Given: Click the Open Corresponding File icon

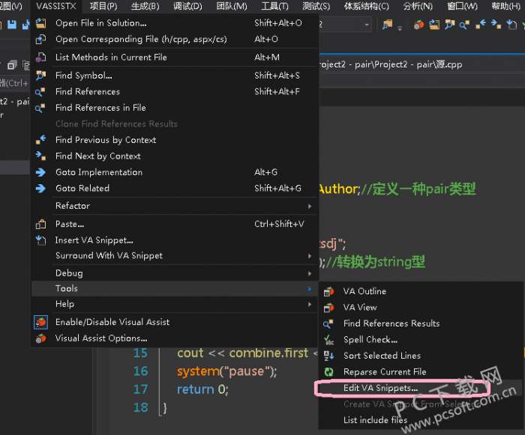Looking at the screenshot, I should [x=40, y=39].
